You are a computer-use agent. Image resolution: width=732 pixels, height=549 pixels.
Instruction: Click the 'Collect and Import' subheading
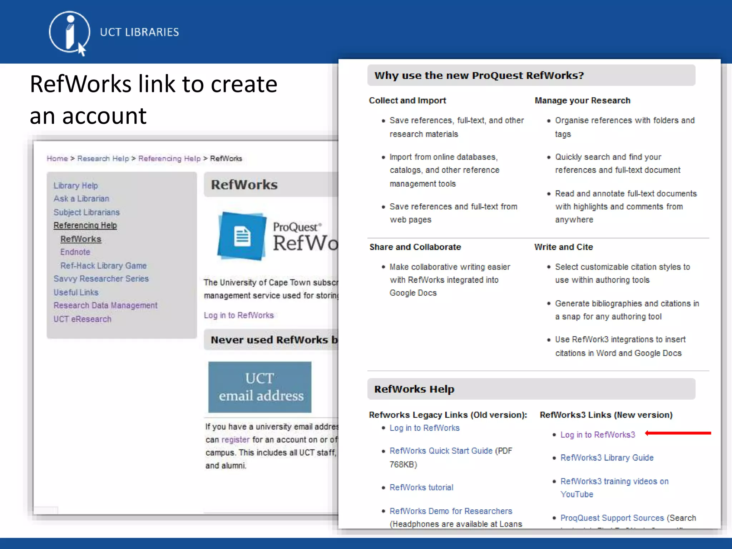click(407, 100)
